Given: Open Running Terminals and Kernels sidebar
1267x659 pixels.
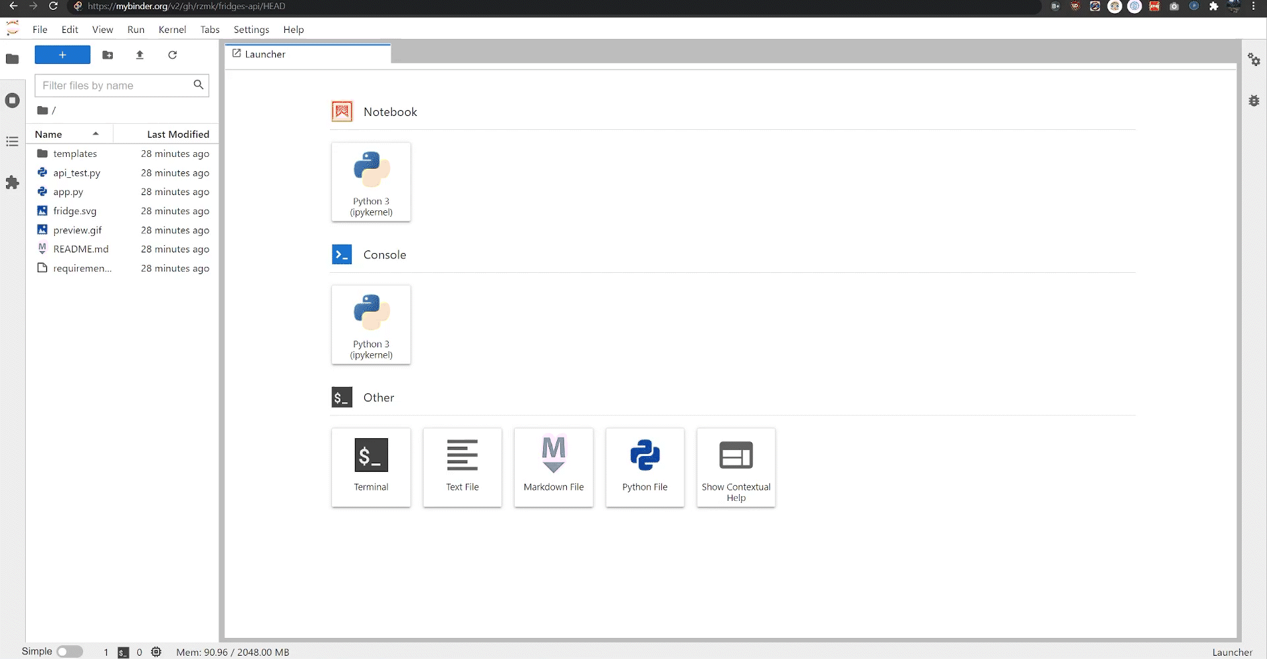Looking at the screenshot, I should pyautogui.click(x=12, y=100).
